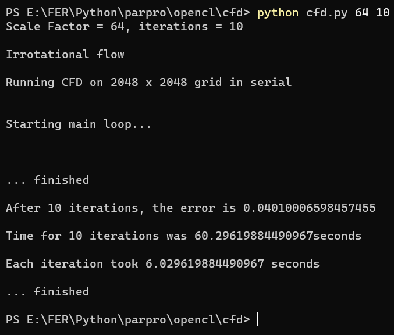Click the 64 argument in command line
394x335 pixels.
click(x=362, y=12)
